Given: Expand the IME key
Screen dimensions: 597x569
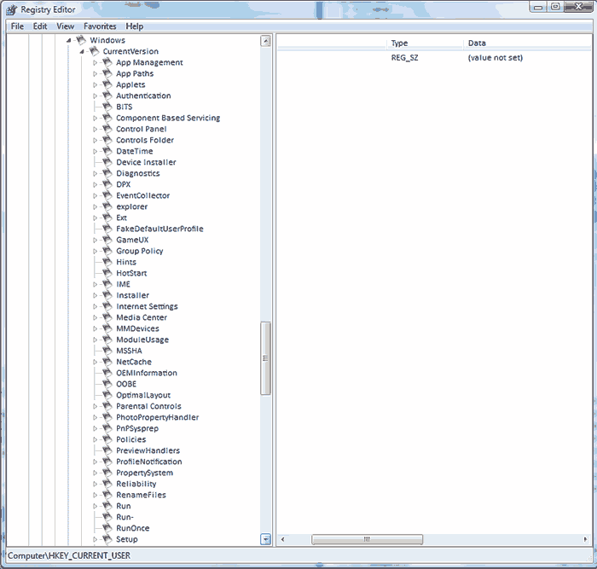Looking at the screenshot, I should pos(96,284).
